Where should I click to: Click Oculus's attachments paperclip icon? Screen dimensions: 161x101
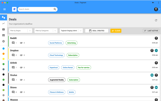[x=21, y=80]
